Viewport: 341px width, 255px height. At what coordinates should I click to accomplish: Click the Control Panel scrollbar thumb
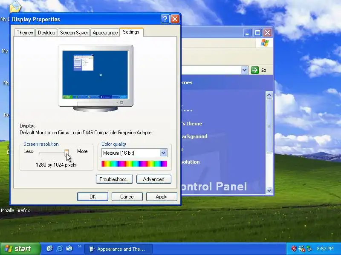tap(269, 126)
